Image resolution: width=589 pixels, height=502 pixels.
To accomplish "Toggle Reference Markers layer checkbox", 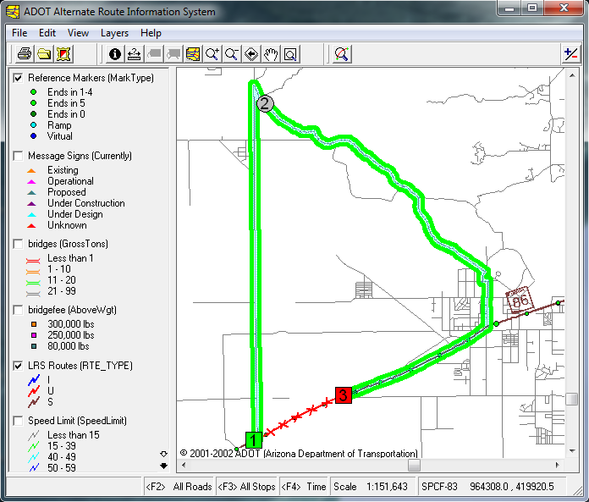I will (x=18, y=78).
